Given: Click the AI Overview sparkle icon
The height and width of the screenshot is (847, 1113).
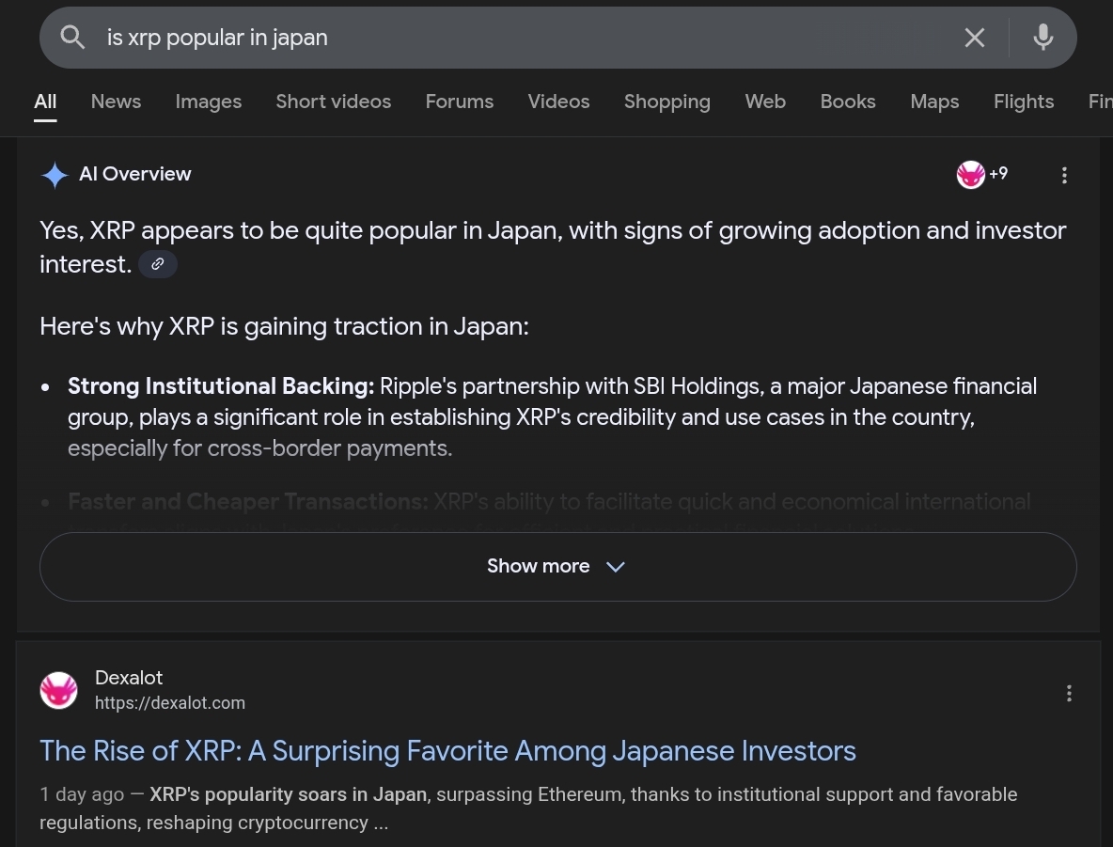Looking at the screenshot, I should pos(55,175).
